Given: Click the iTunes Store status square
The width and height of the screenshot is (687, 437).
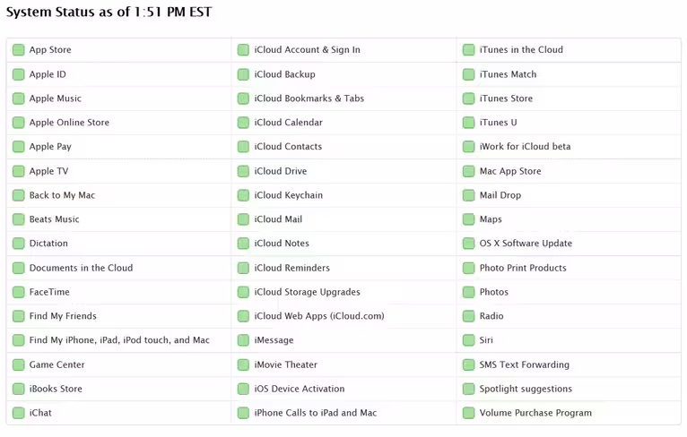Looking at the screenshot, I should 468,99.
